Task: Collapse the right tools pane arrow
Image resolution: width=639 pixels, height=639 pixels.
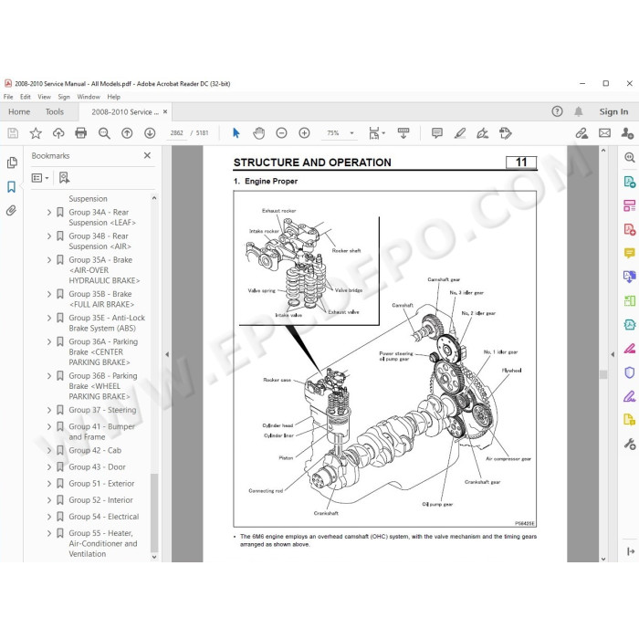Action: point(613,354)
